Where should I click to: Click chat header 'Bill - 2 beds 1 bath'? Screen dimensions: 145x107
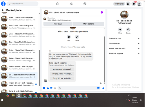pos(64,13)
